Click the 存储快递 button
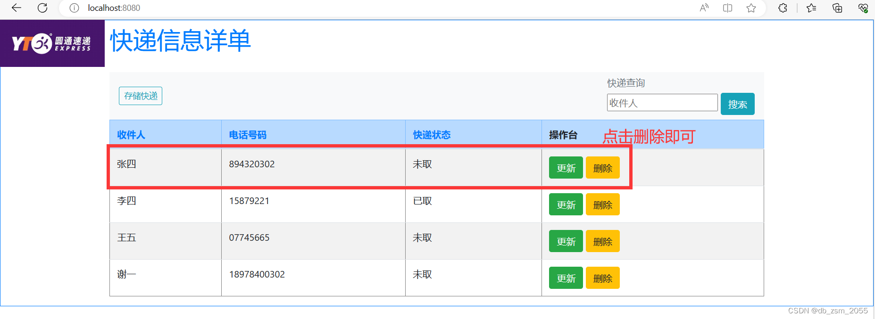 (141, 96)
